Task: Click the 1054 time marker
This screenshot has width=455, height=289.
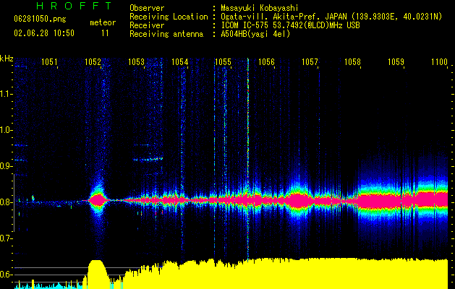Action: pos(179,61)
